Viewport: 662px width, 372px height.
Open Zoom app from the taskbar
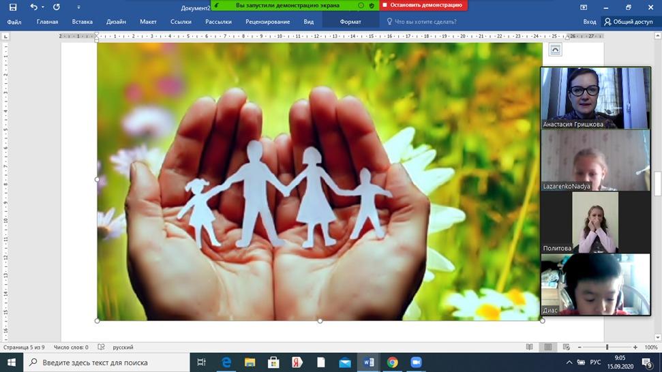point(416,362)
